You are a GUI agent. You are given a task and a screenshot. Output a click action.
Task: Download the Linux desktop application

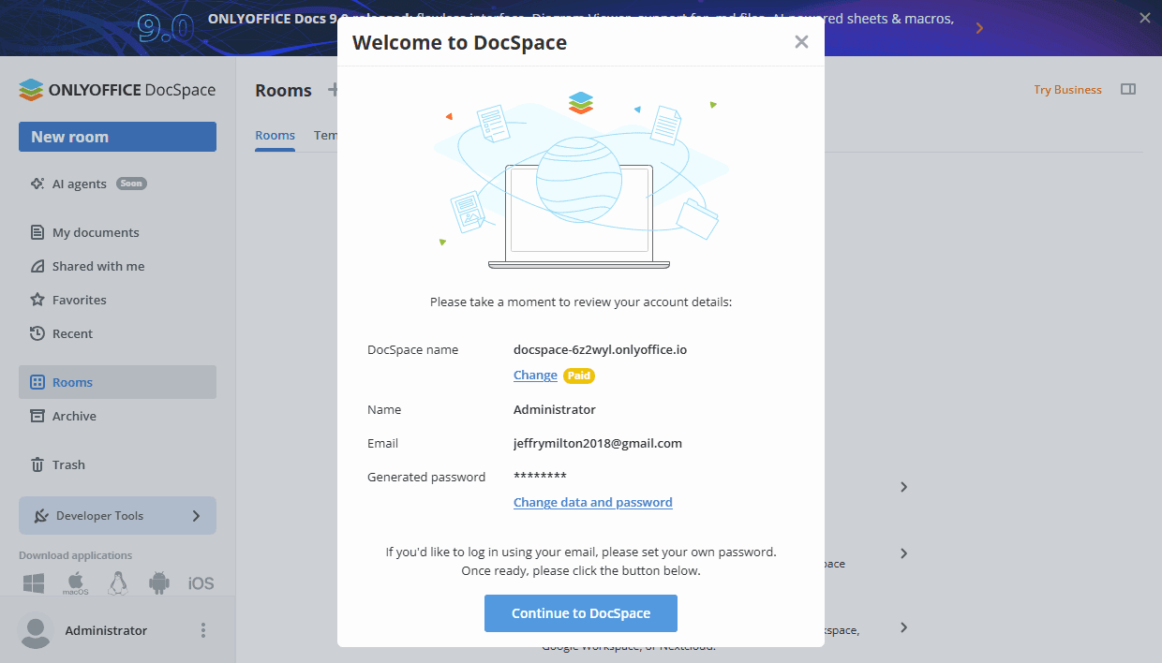coord(117,582)
